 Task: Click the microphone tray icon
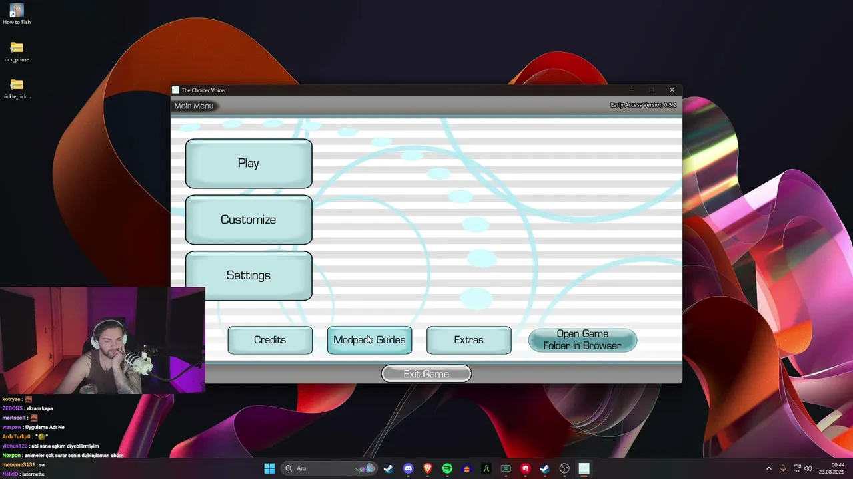(783, 468)
